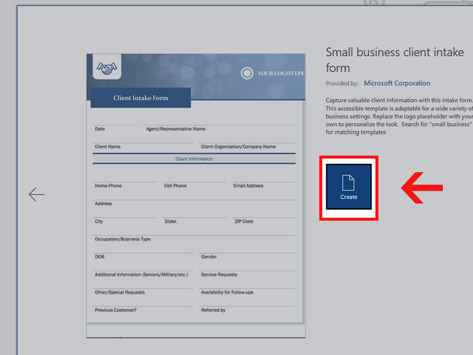Go to previous template with left arrow
473x355 pixels.
(37, 195)
